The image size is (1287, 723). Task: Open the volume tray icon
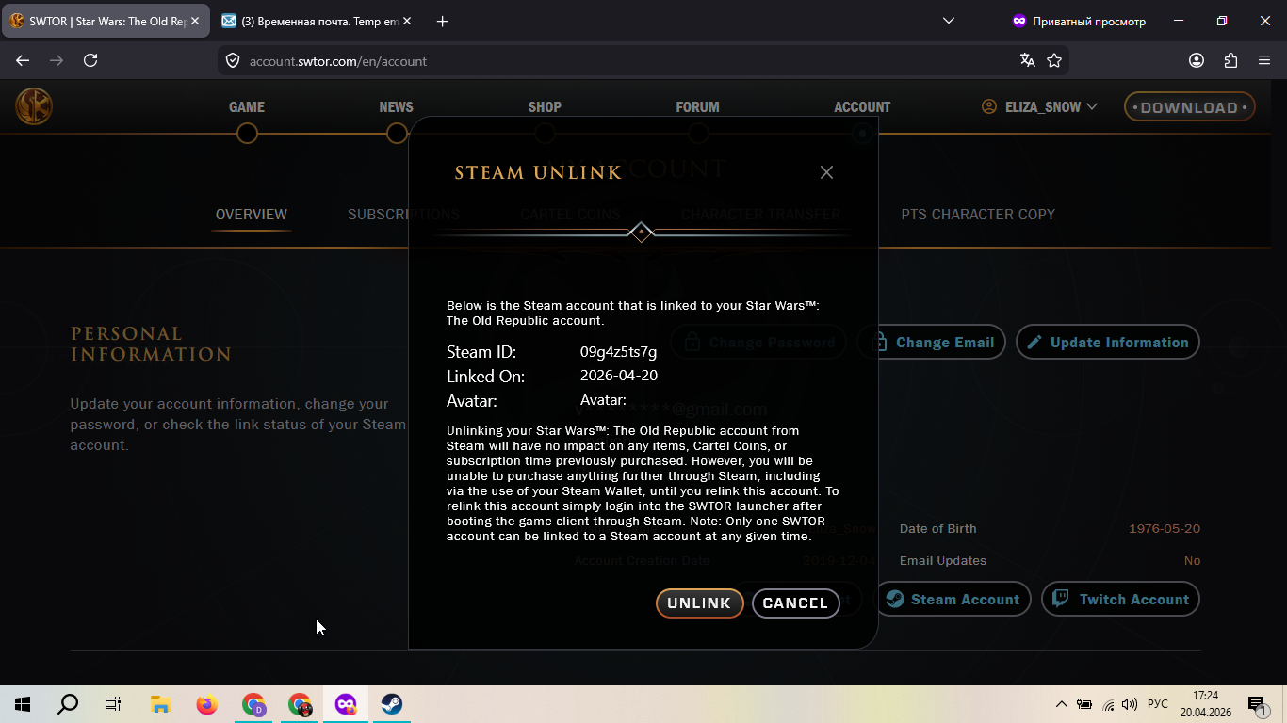[x=1130, y=704]
